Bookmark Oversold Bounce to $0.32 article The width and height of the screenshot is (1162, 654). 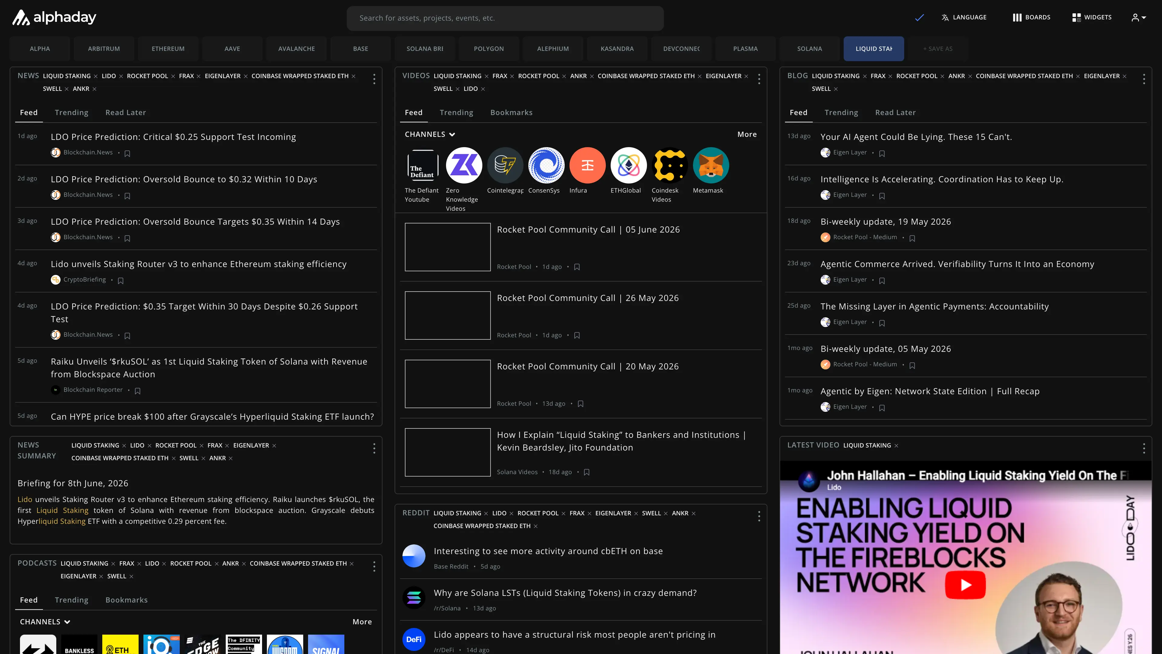coord(127,196)
